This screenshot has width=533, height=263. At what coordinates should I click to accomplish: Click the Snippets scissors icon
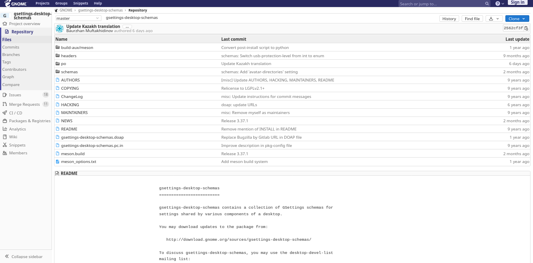click(5, 145)
